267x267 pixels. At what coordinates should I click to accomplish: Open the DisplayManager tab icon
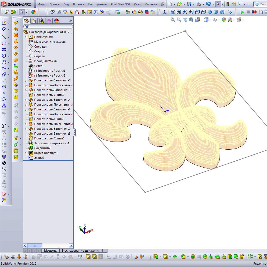[x=56, y=21]
